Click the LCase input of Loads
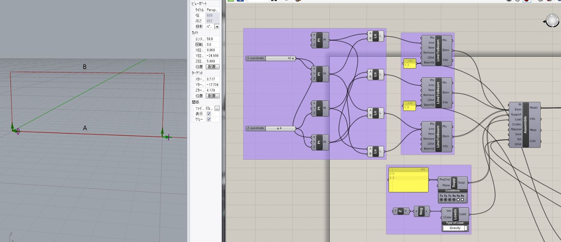 tap(447, 217)
